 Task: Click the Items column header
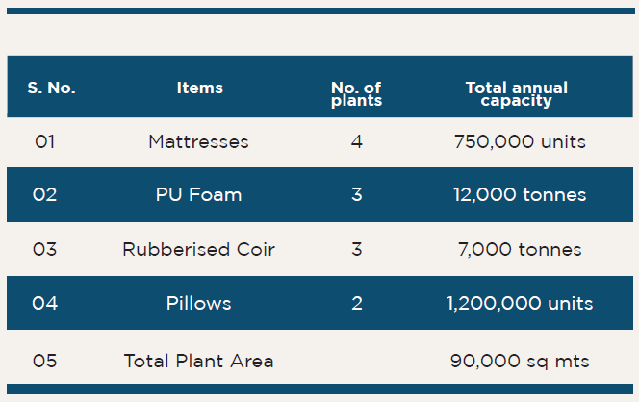(x=200, y=88)
